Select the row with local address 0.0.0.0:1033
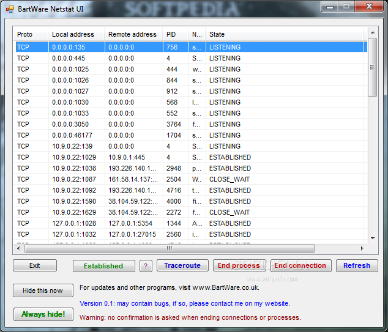The height and width of the screenshot is (332, 388). point(190,113)
